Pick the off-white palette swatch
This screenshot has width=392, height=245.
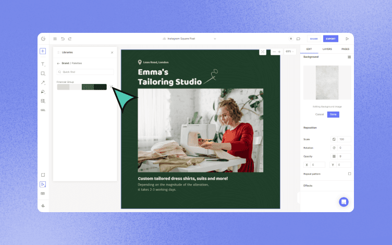pyautogui.click(x=76, y=87)
